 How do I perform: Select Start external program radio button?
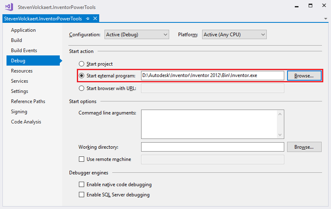81,75
